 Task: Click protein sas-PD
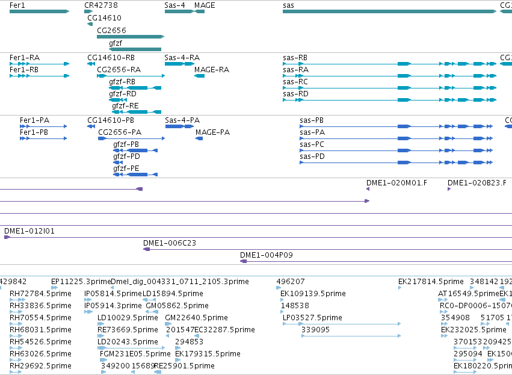click(396, 163)
